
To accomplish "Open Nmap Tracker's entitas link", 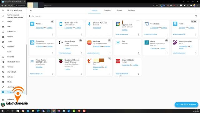I will [39, 67].
